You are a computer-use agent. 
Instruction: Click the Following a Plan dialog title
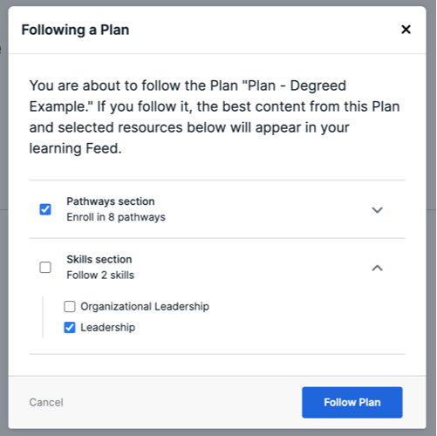click(x=75, y=30)
